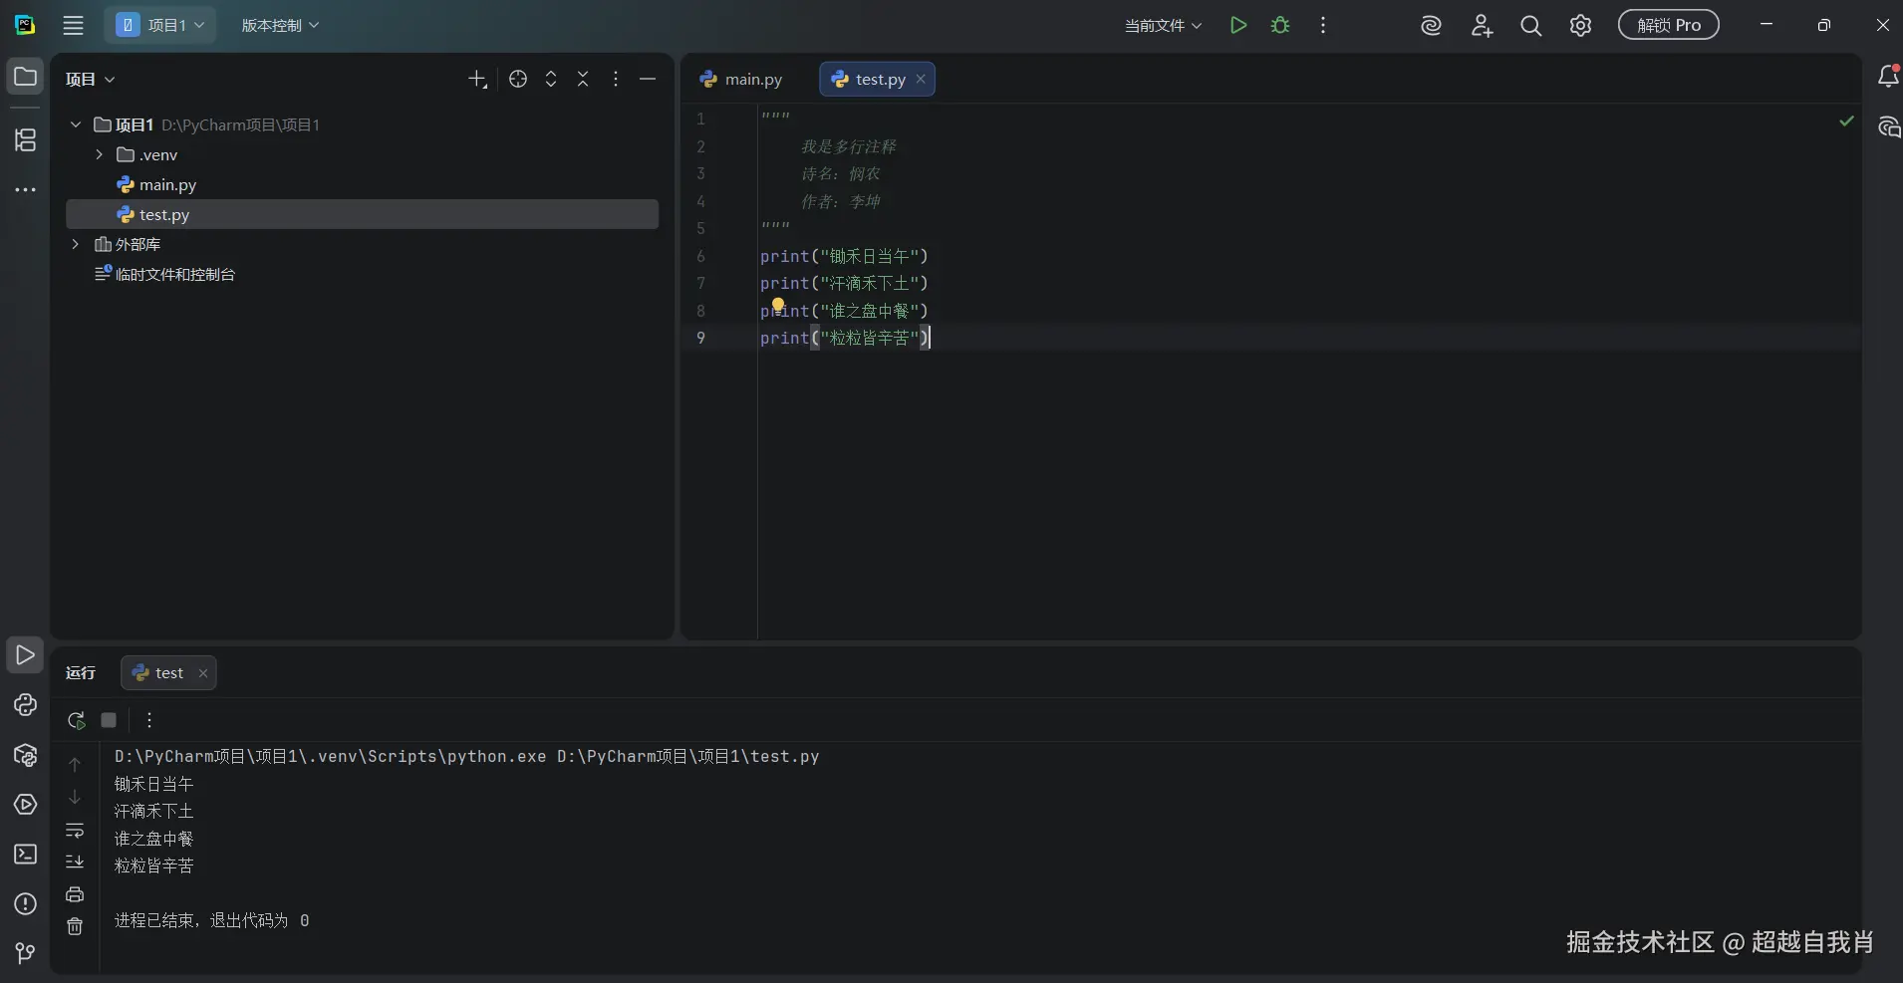Open the notifications bell
Screen dimensions: 1903x983
point(1888,76)
